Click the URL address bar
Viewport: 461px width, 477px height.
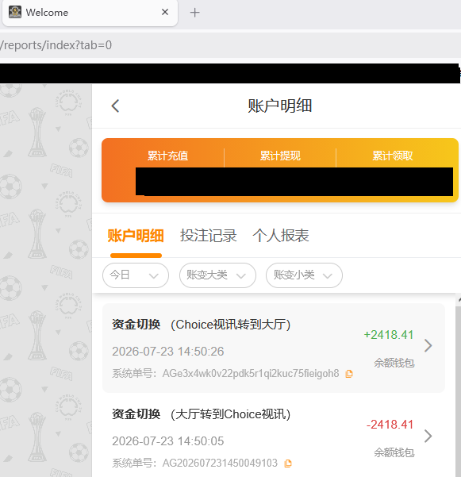tap(230, 45)
